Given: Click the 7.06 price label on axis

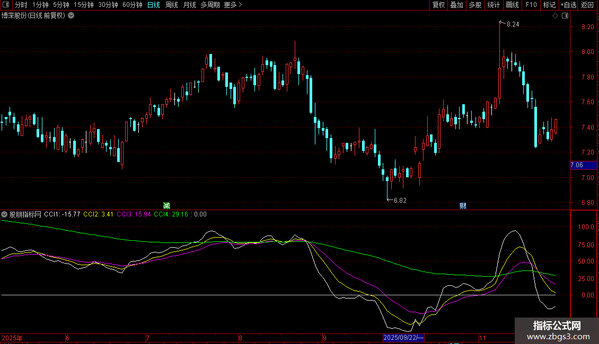Looking at the screenshot, I should coord(577,165).
